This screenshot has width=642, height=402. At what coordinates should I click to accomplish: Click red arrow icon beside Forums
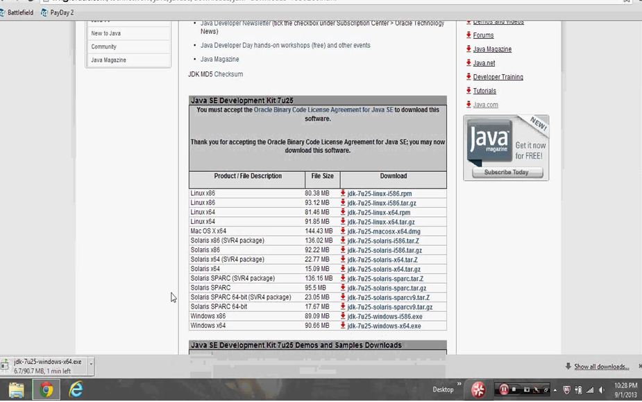click(x=468, y=35)
